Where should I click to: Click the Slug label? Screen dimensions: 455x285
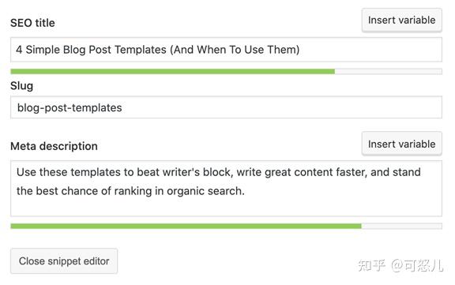(22, 86)
